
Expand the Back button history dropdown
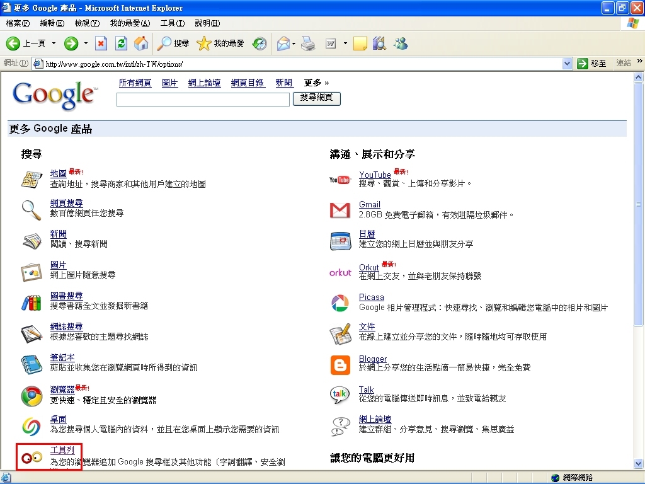point(54,43)
